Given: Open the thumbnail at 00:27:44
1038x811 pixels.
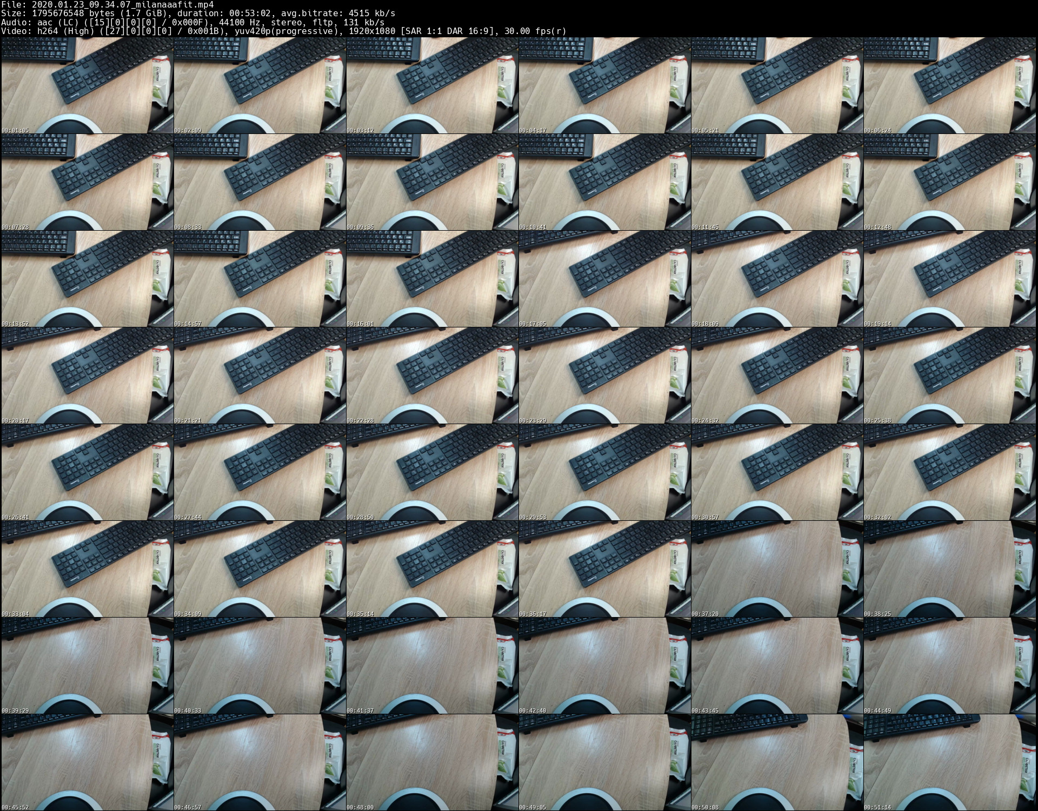Looking at the screenshot, I should (x=259, y=472).
